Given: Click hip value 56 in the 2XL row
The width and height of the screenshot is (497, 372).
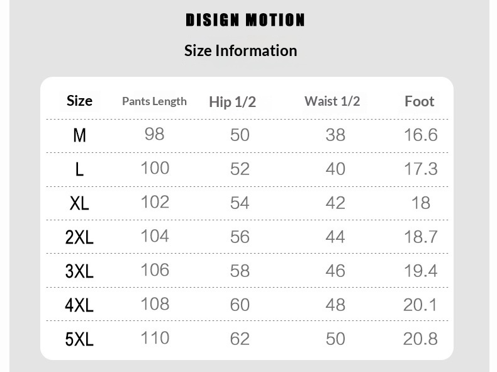Looking at the screenshot, I should 240,237.
